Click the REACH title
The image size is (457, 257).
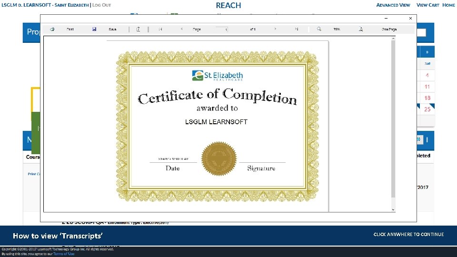tap(228, 5)
